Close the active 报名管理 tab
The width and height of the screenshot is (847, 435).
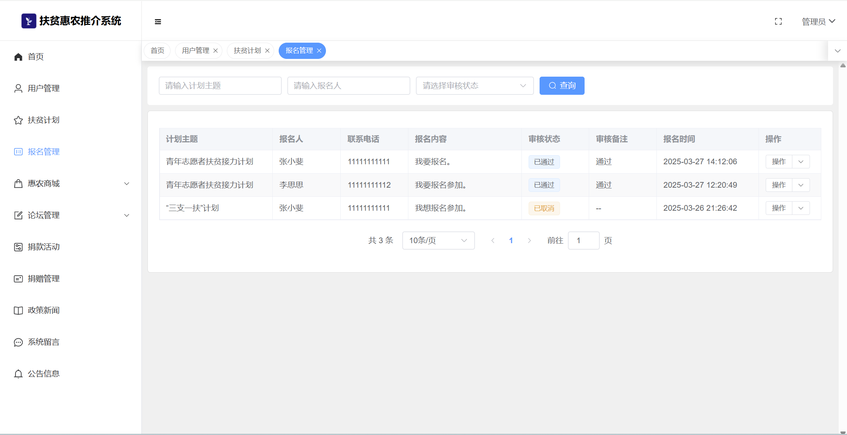319,51
